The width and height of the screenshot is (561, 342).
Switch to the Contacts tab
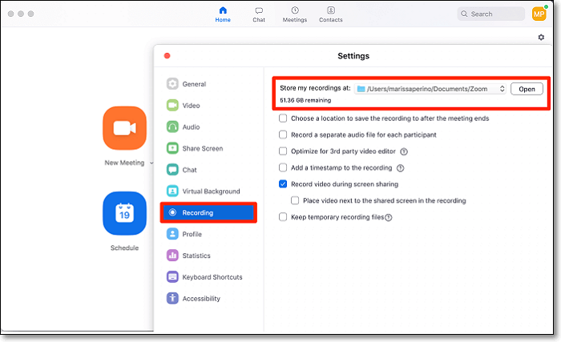coord(330,14)
